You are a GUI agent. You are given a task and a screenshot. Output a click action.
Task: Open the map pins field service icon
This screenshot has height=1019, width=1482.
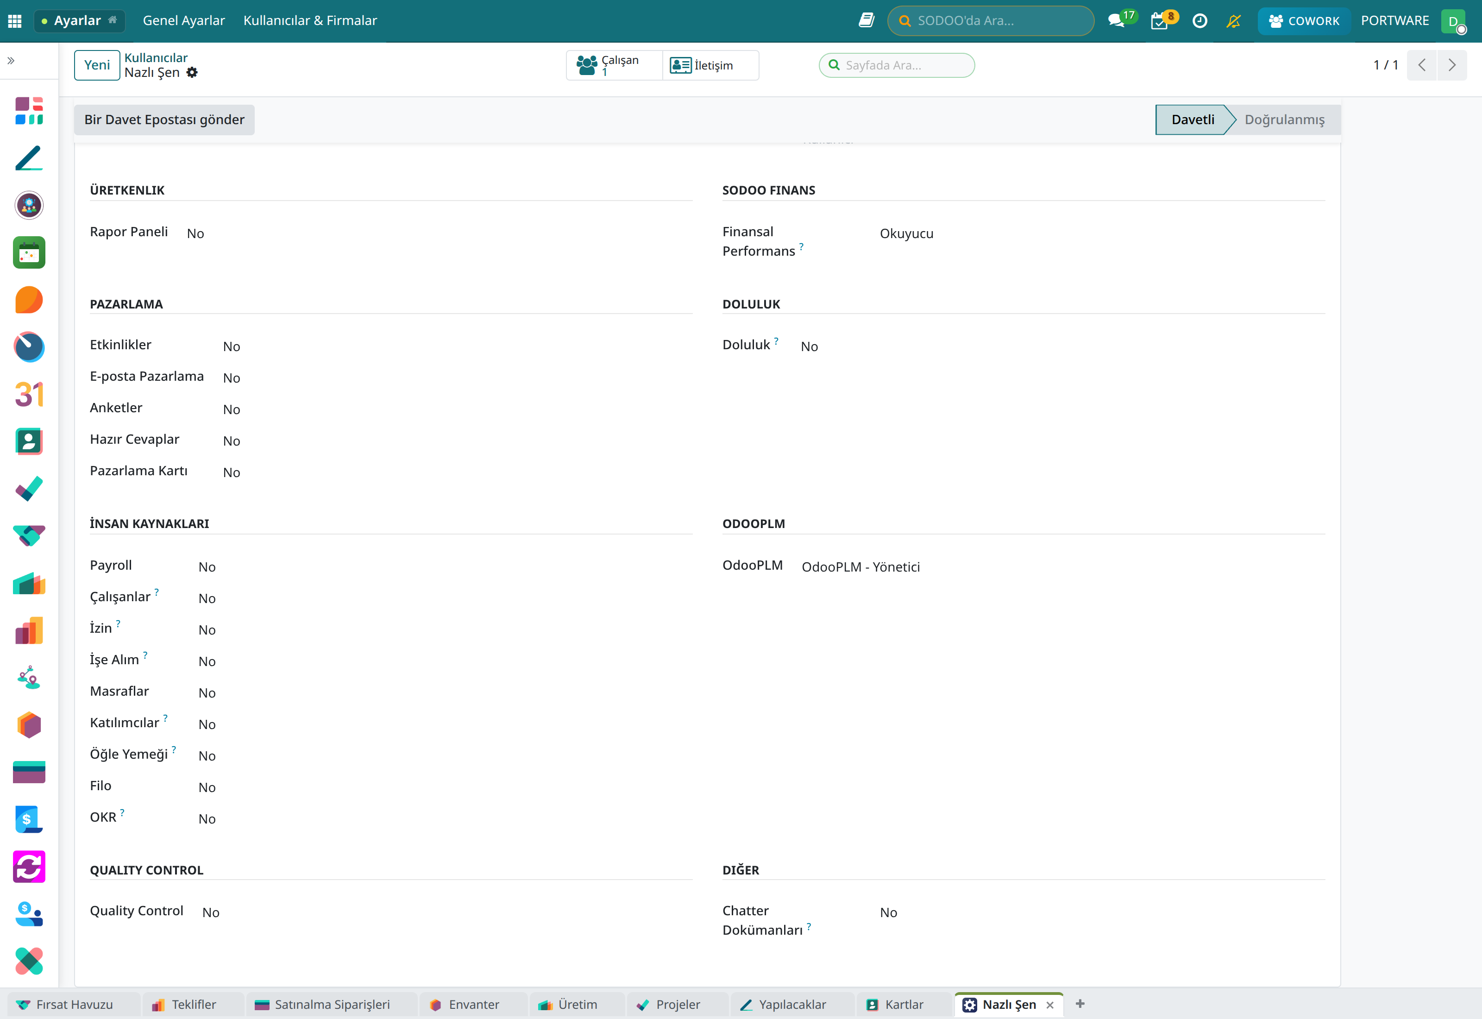click(x=29, y=678)
